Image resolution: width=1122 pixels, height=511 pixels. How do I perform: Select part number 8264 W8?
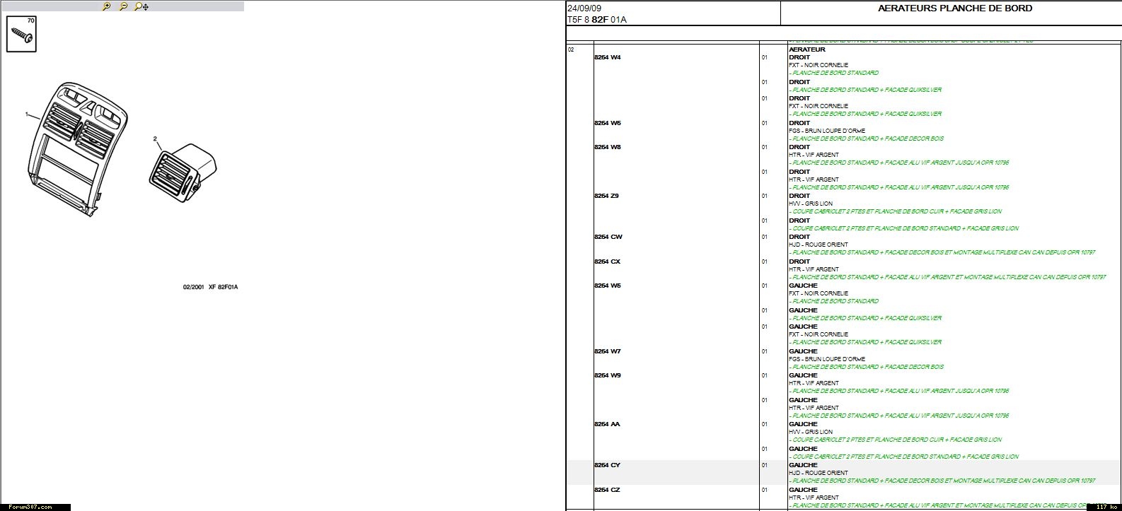(607, 147)
